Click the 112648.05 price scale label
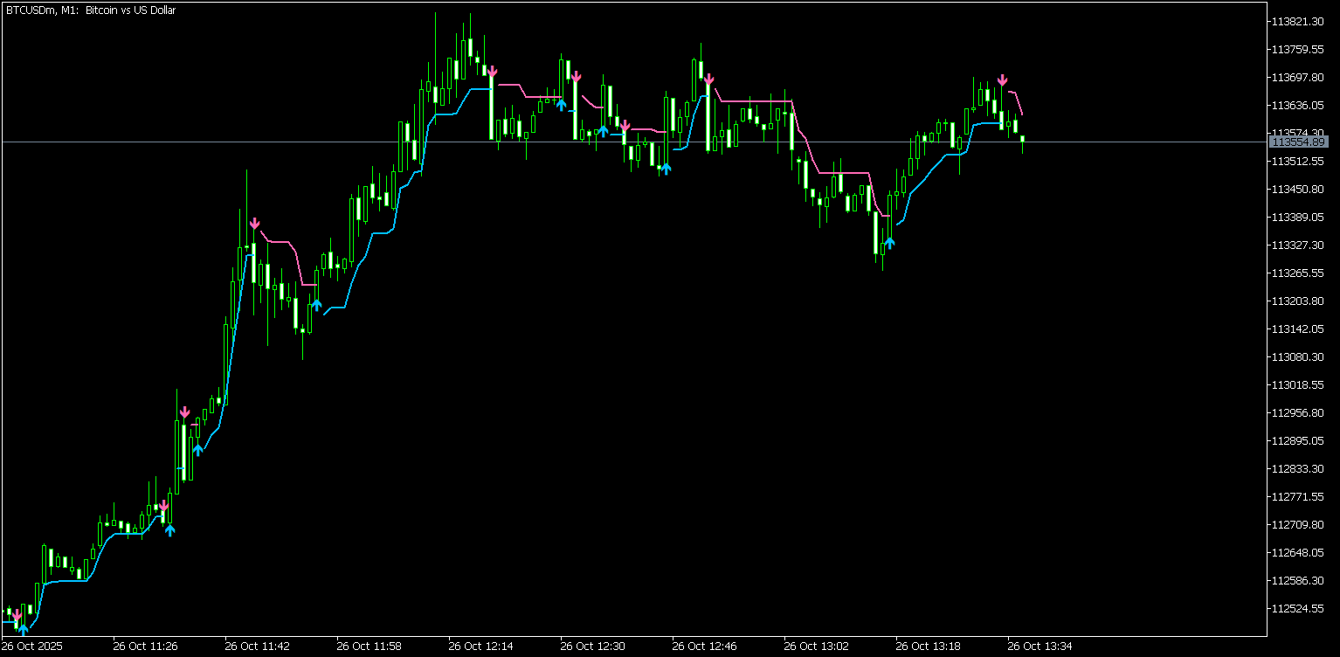This screenshot has width=1340, height=657. coord(1299,552)
